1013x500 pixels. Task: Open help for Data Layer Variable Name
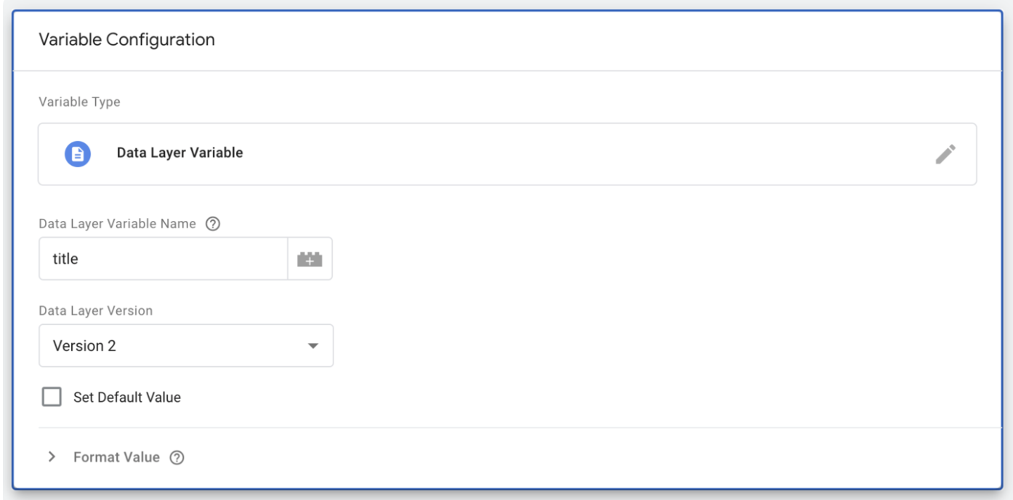213,224
